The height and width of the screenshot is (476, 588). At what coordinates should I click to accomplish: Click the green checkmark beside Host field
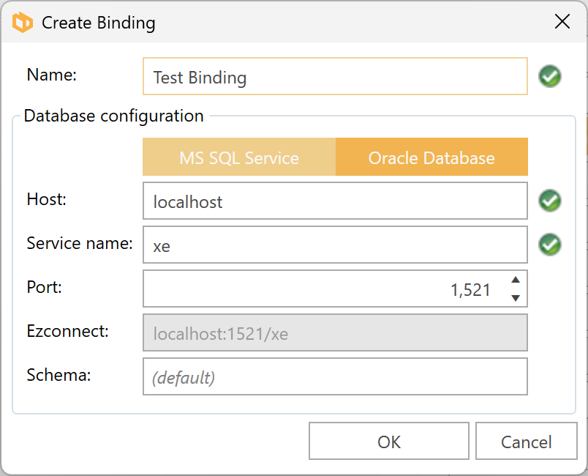tap(550, 201)
